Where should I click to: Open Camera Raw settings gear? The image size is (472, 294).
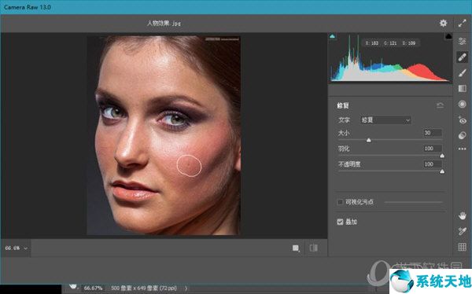pyautogui.click(x=443, y=23)
